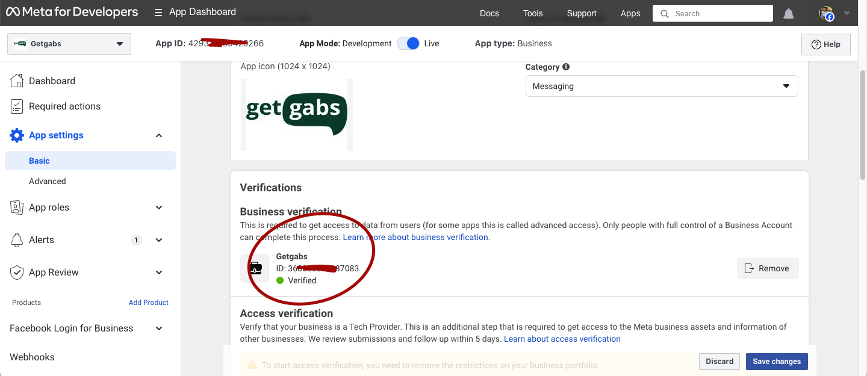Screen dimensions: 867x376
Task: Click into the Search input field
Action: point(713,13)
